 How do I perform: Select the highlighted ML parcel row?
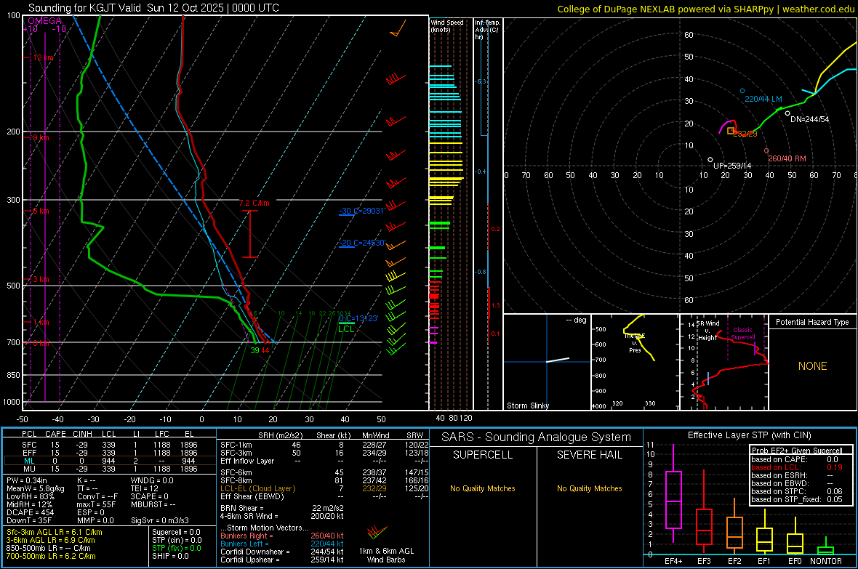pyautogui.click(x=108, y=461)
